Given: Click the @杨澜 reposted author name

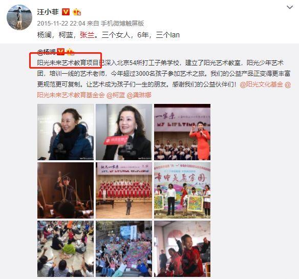Looking at the screenshot, I should tap(47, 52).
